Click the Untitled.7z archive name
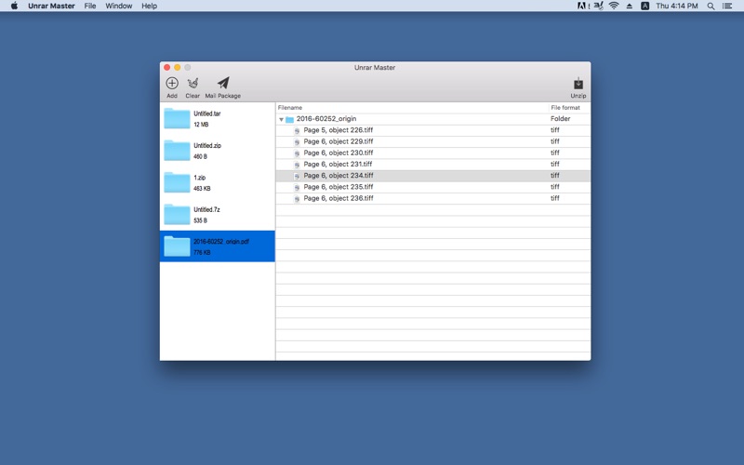Viewport: 744px width, 465px height. click(x=206, y=209)
